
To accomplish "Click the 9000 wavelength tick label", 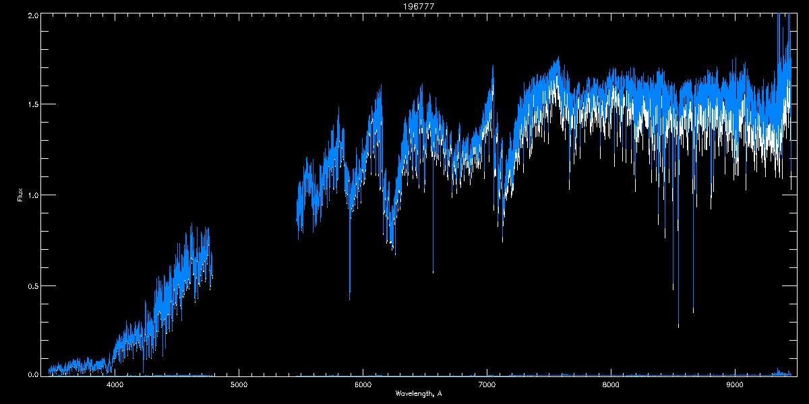I will pyautogui.click(x=735, y=384).
